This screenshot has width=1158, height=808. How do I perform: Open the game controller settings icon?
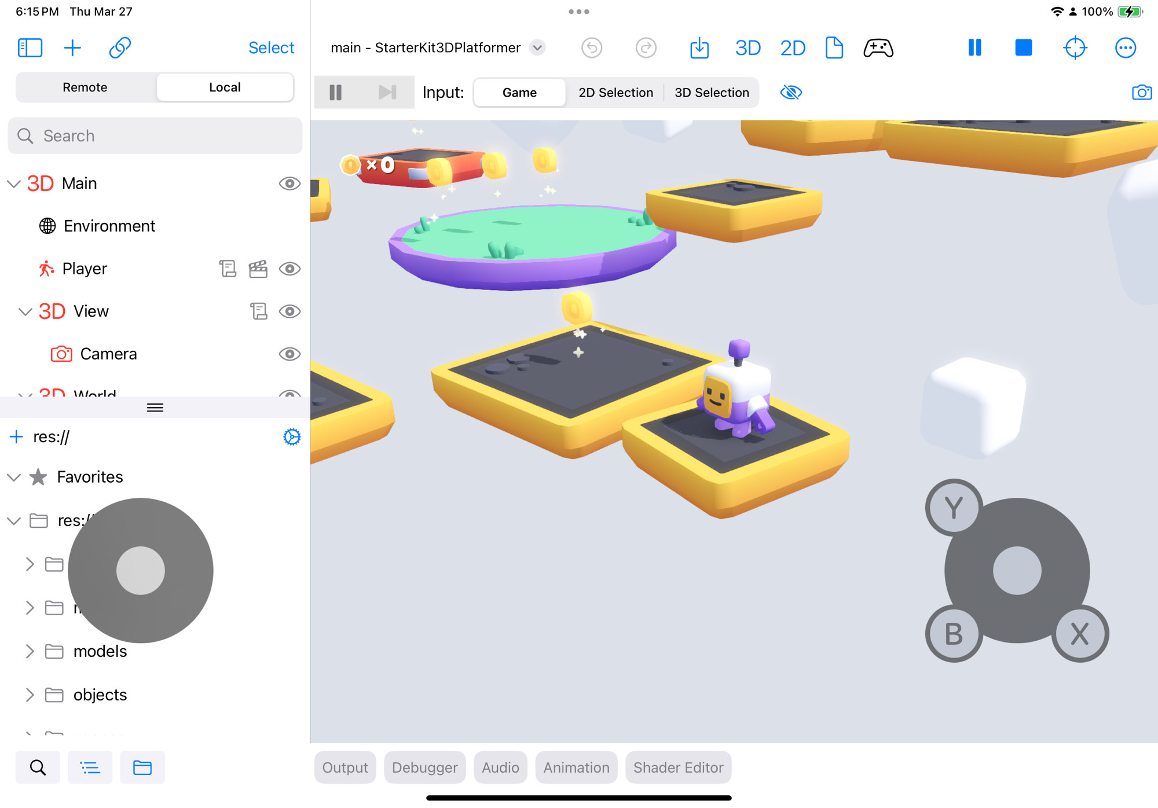878,47
